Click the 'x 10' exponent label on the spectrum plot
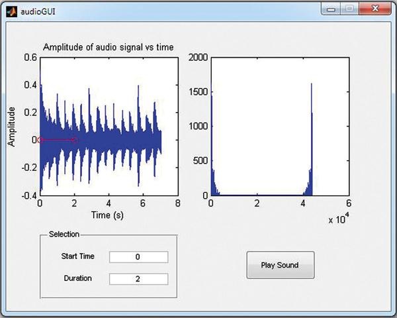 coord(339,219)
